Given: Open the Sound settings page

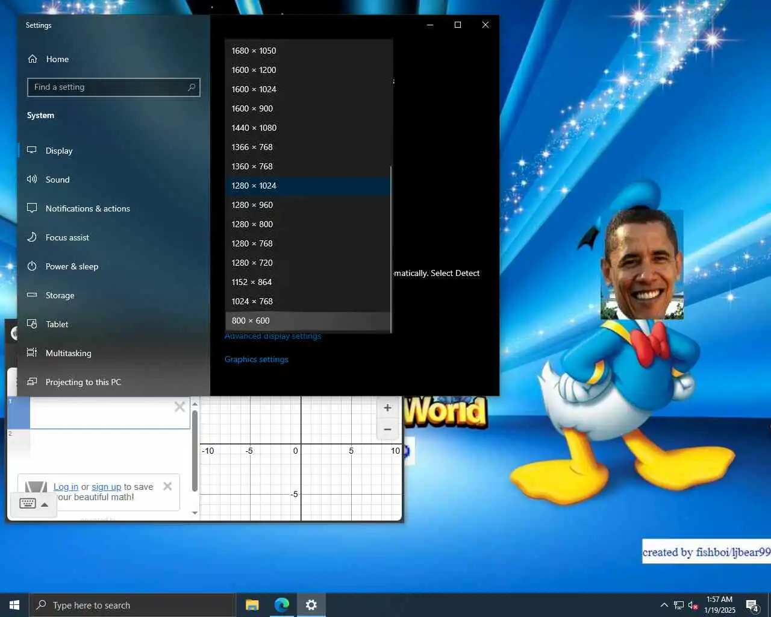Looking at the screenshot, I should point(113,180).
